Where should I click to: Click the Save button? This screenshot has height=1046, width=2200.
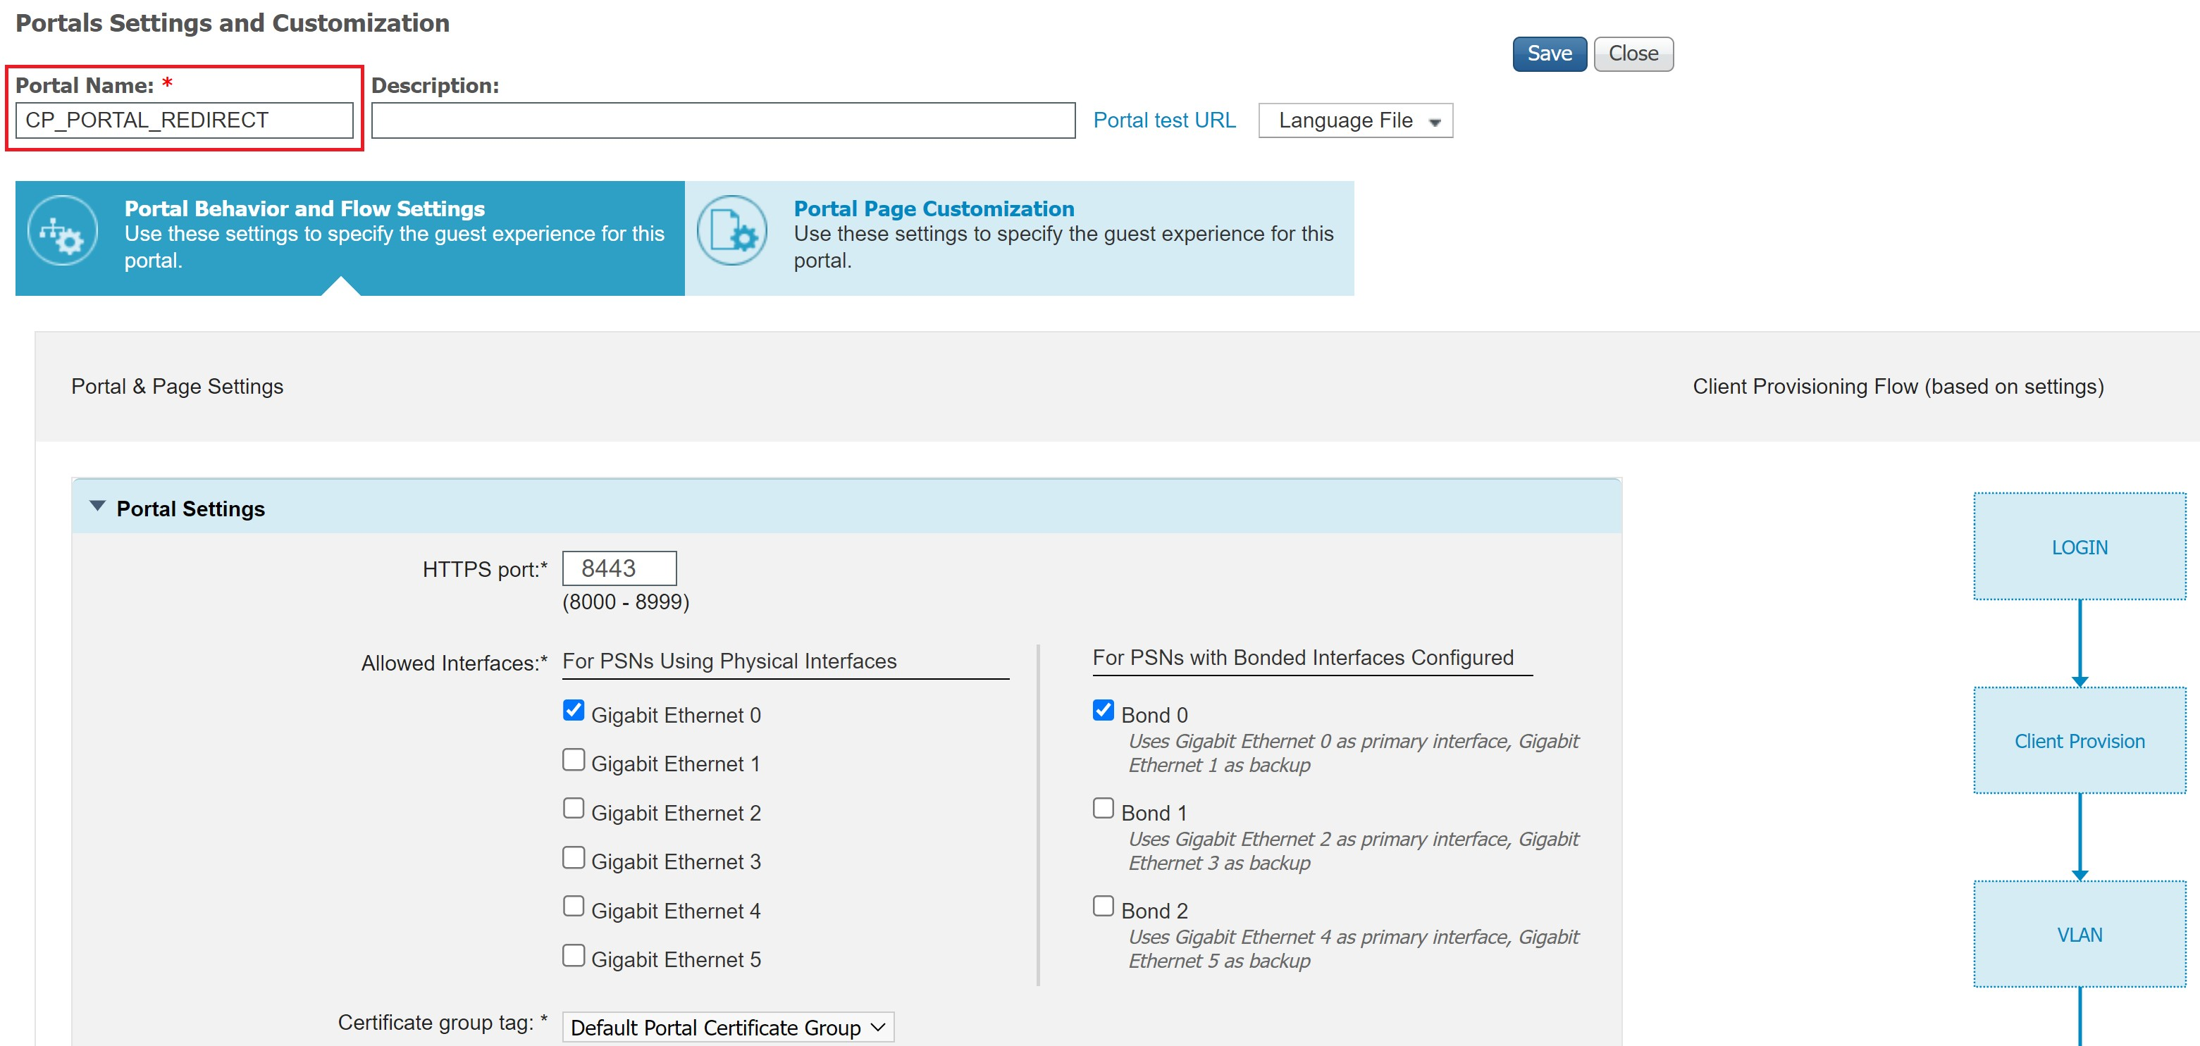[x=1548, y=53]
